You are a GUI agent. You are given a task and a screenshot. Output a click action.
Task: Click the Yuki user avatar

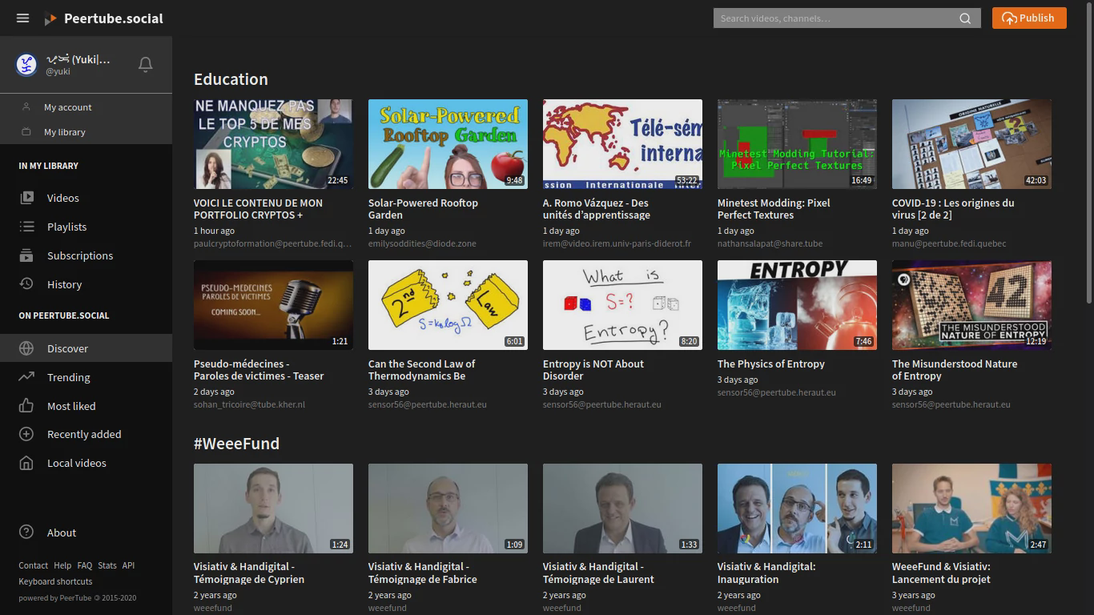tap(26, 65)
